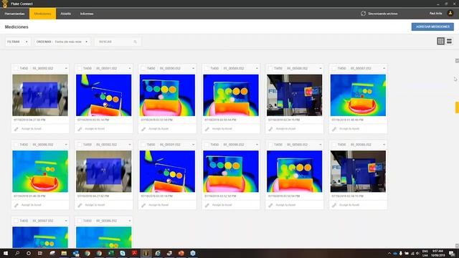The image size is (459, 258).
Task: Click Assign to Asset on second-row IR_00089 card
Action: point(285,205)
